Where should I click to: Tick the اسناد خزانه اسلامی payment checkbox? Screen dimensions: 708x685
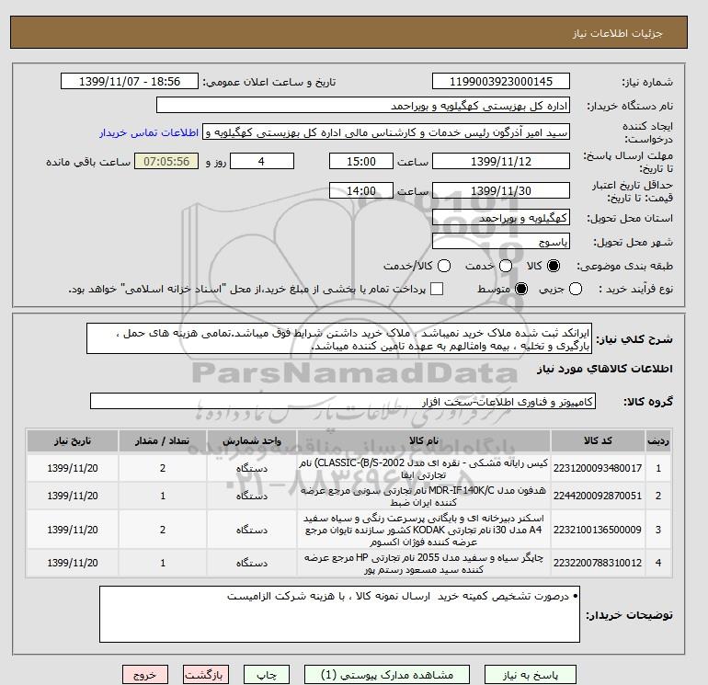click(437, 289)
